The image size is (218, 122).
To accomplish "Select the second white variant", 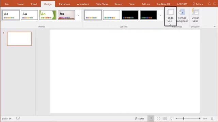I will click(x=111, y=15).
